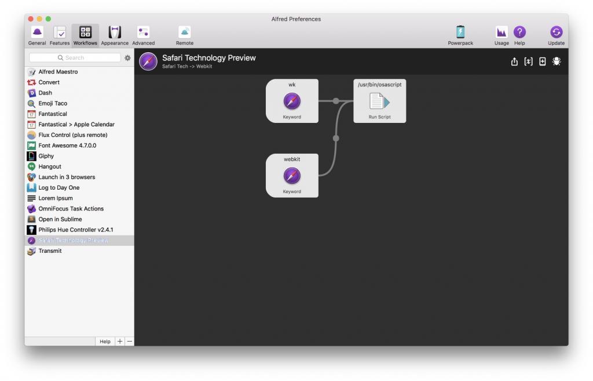
Task: Click the workflow share/export icon
Action: coord(514,61)
